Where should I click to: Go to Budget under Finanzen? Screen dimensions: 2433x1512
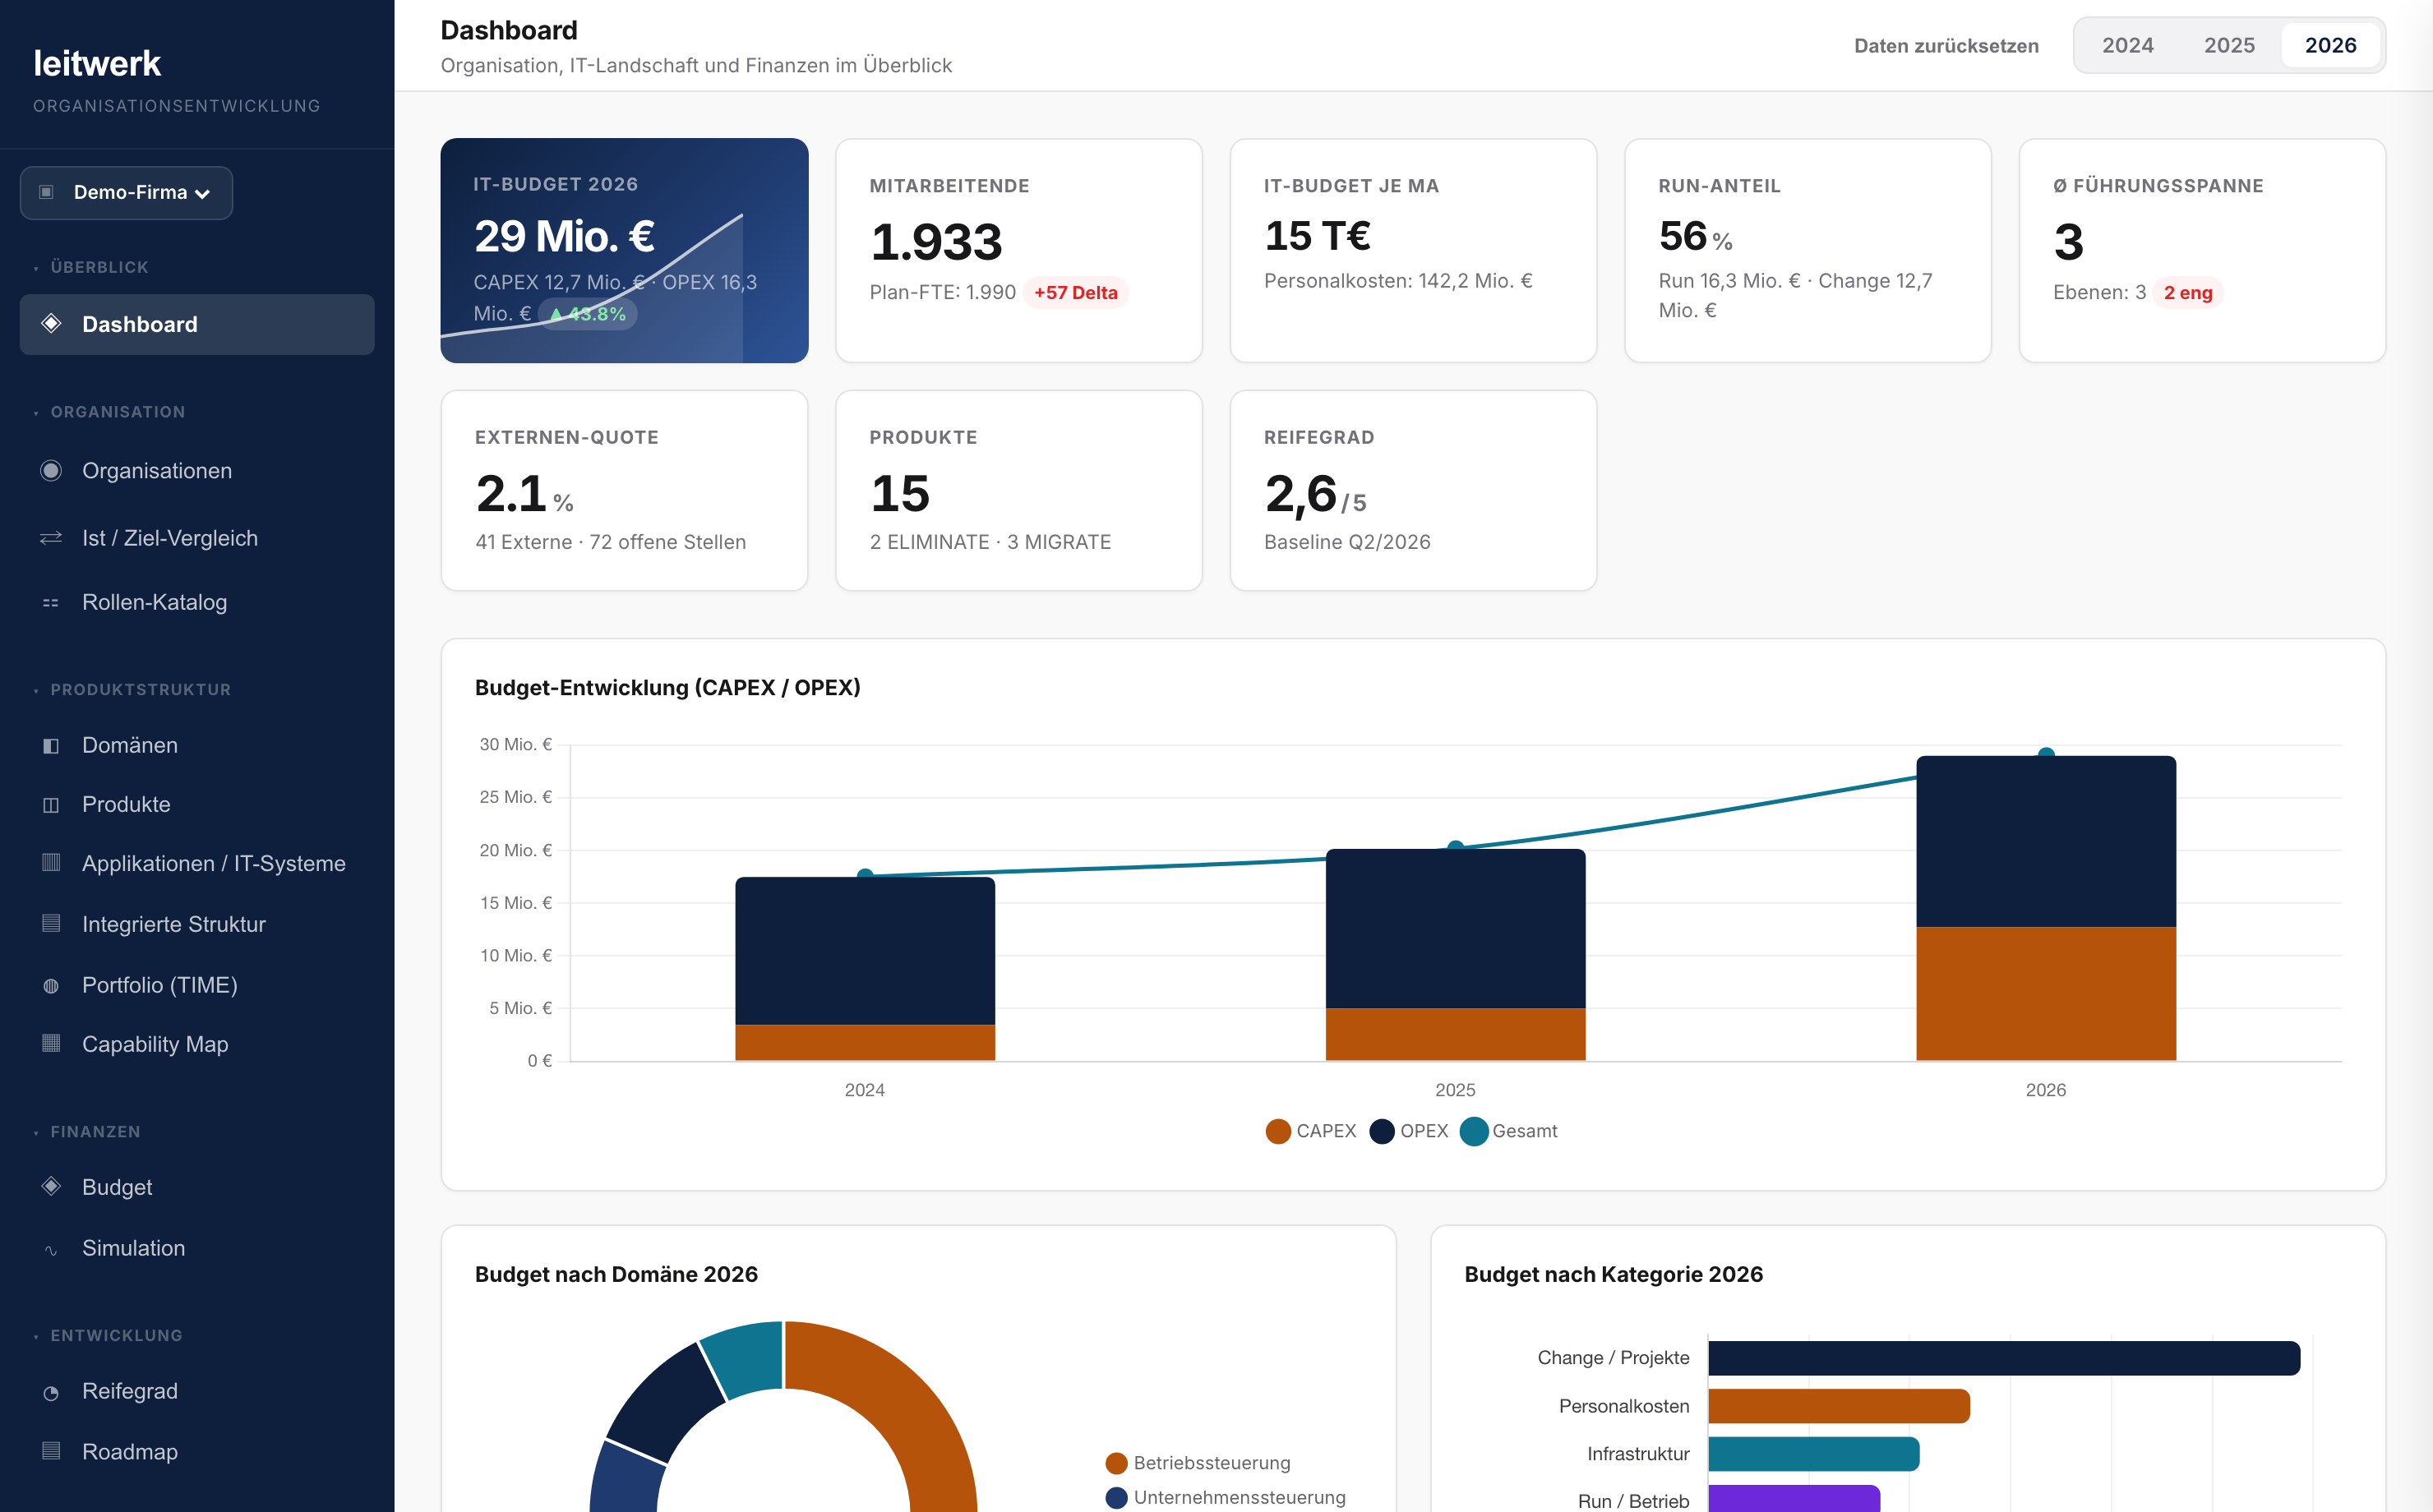click(197, 1187)
